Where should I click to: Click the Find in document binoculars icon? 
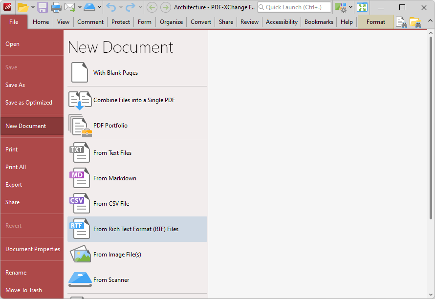tap(401, 22)
